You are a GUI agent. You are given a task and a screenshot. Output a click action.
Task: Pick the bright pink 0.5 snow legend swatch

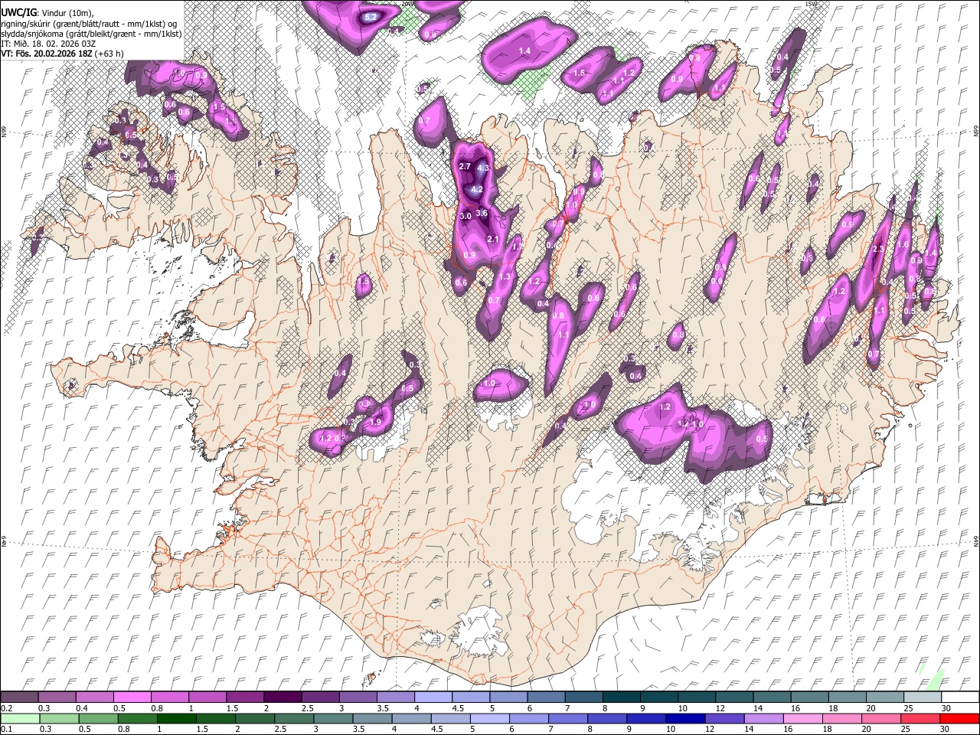tap(132, 697)
